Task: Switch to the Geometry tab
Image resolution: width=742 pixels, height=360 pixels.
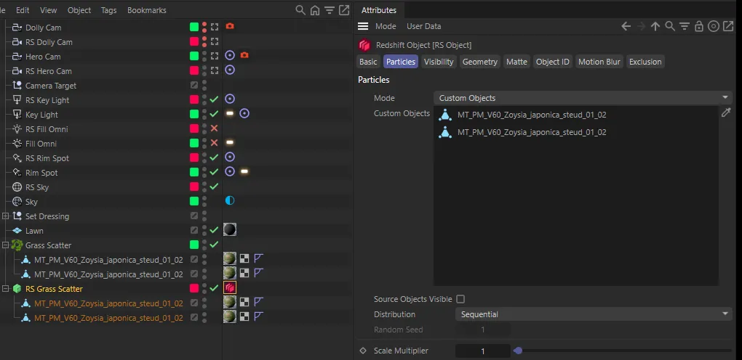Action: tap(480, 62)
